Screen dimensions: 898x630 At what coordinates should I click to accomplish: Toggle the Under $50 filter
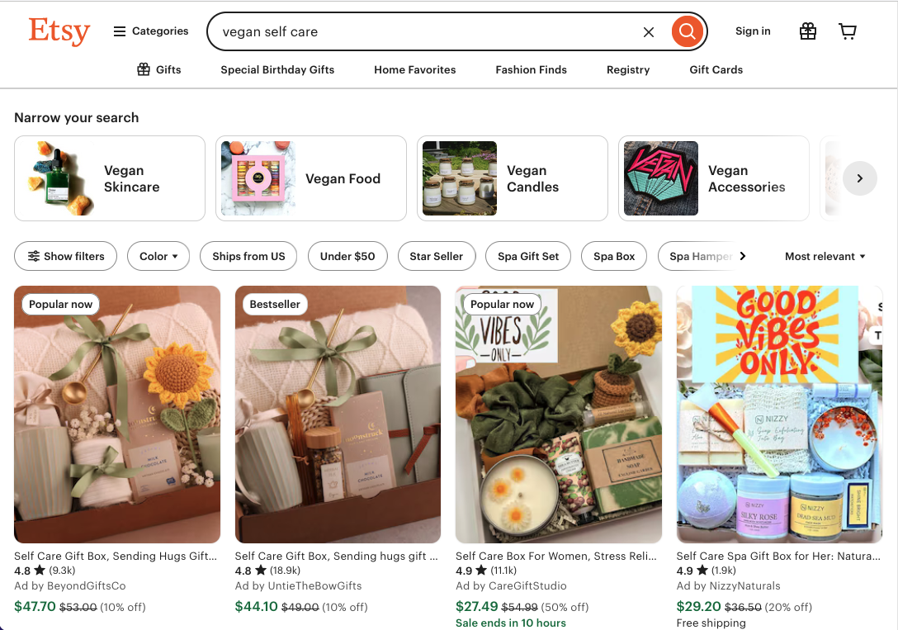coord(347,256)
